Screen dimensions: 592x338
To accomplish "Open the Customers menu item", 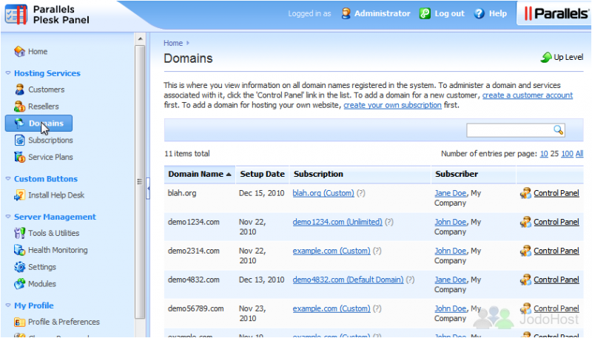I will [x=46, y=89].
